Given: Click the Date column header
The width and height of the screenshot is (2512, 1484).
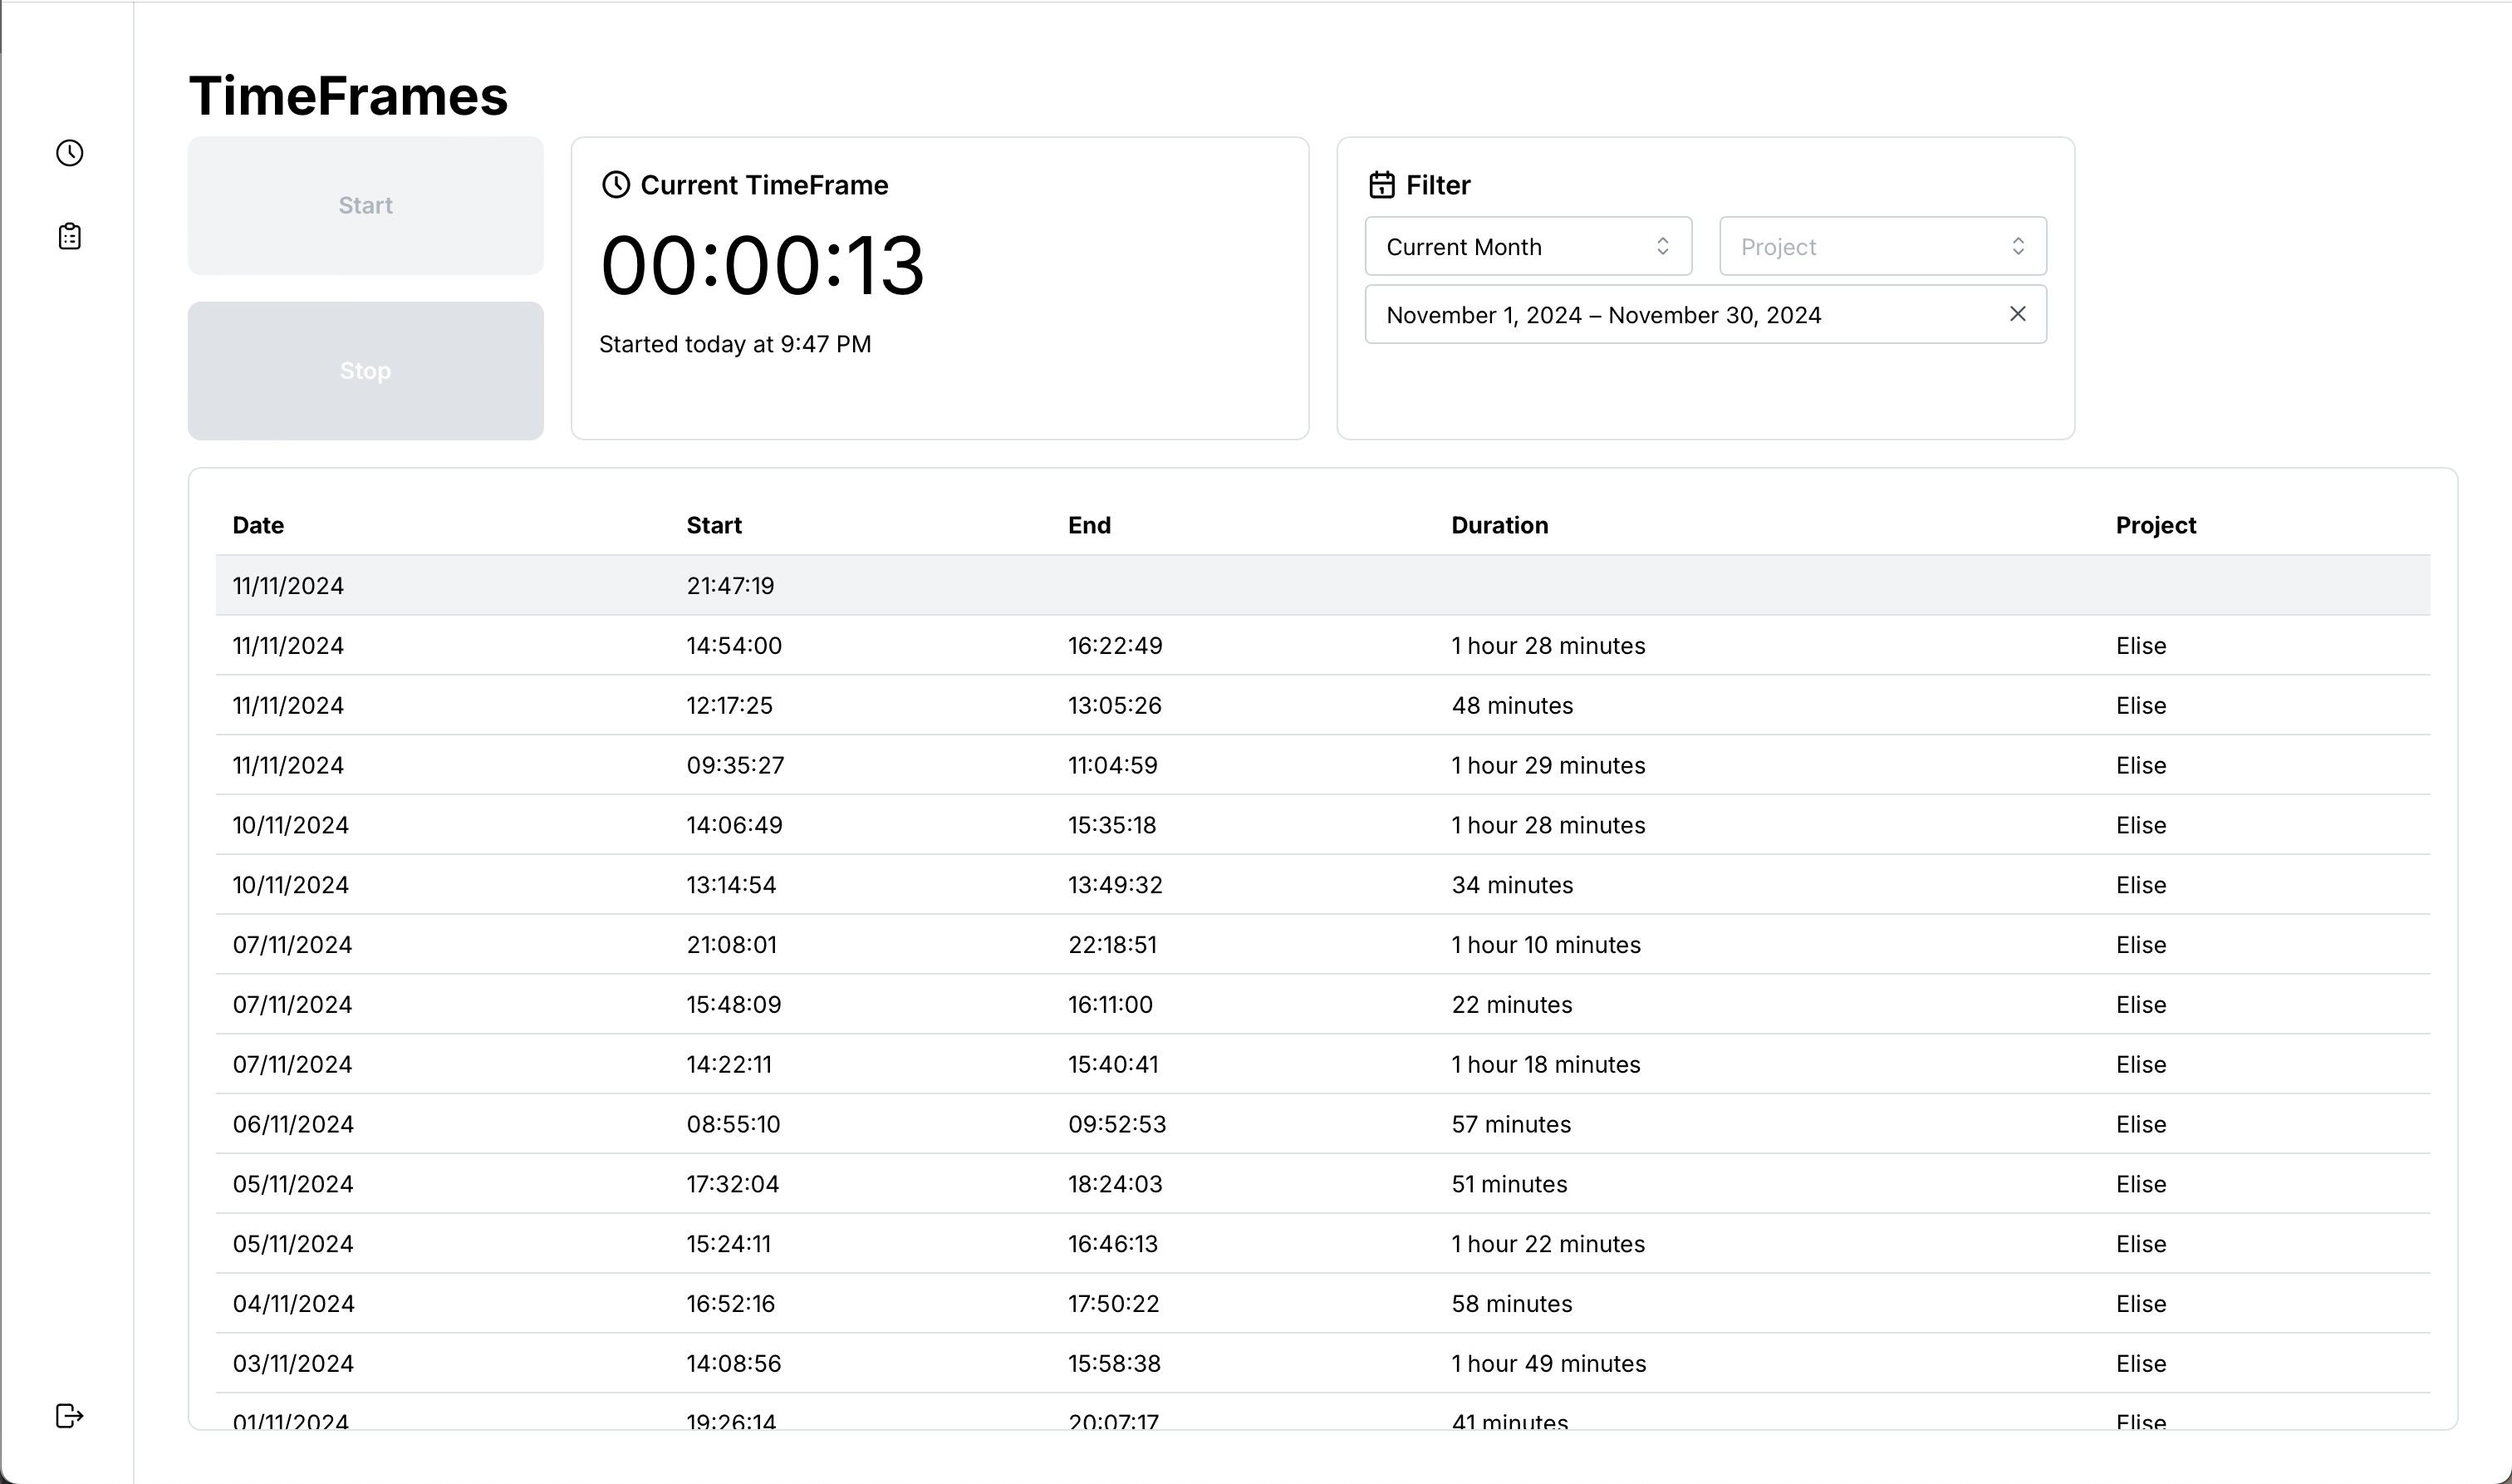Looking at the screenshot, I should (258, 525).
